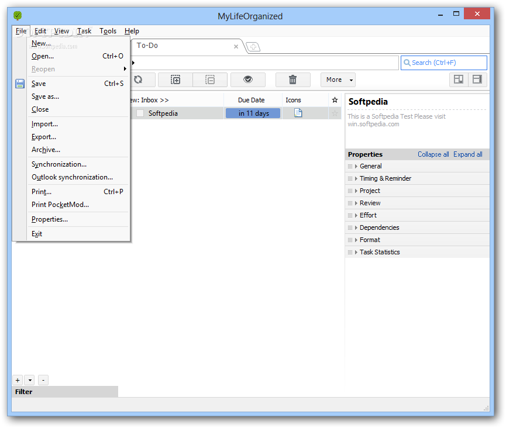Screen dimensions: 506x428
Task: Choose Print... in File menu
Action: coord(78,192)
